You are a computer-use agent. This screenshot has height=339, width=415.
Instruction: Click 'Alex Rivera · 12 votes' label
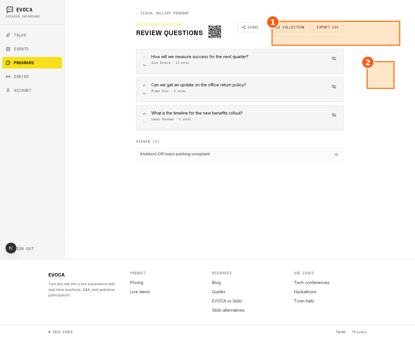coord(170,63)
